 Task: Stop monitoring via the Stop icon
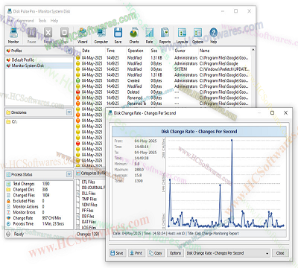click(64, 35)
